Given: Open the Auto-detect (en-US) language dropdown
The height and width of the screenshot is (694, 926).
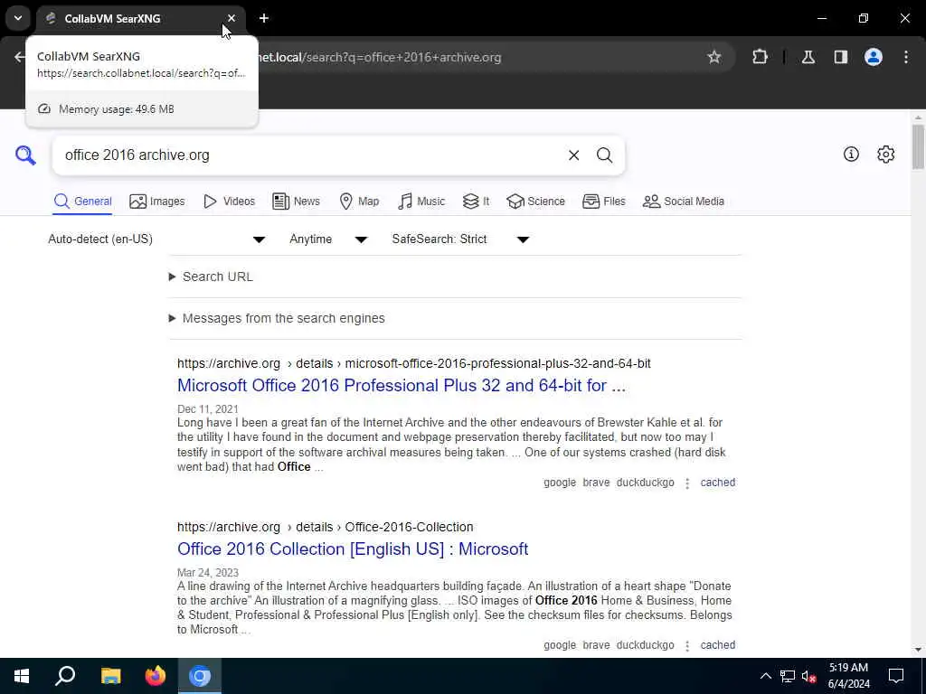Looking at the screenshot, I should click(157, 239).
